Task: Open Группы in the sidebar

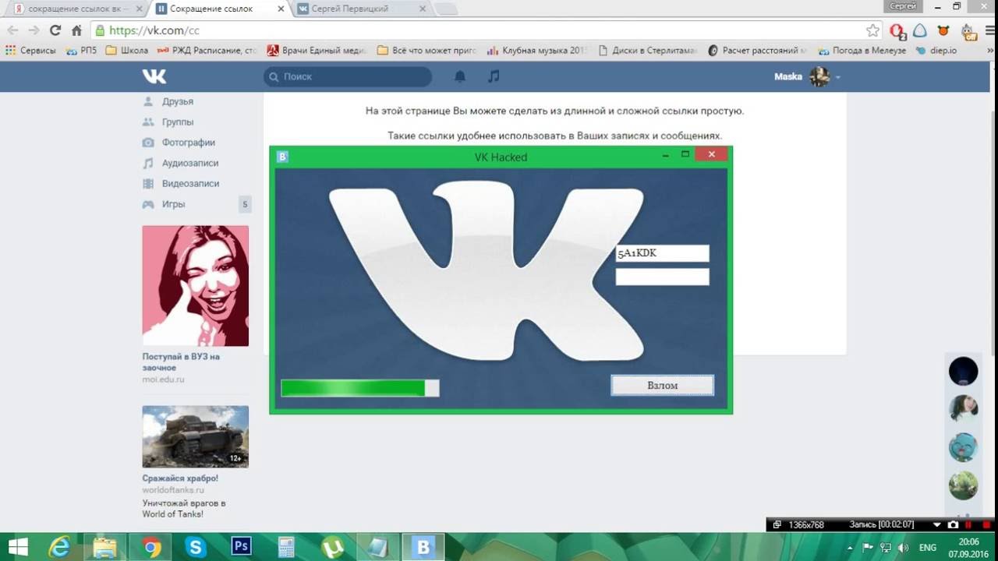Action: click(178, 122)
